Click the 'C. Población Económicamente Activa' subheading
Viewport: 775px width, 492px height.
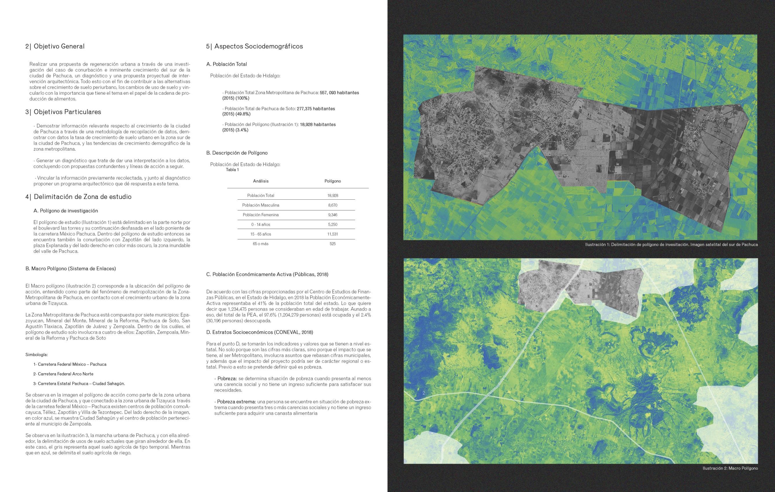point(267,274)
